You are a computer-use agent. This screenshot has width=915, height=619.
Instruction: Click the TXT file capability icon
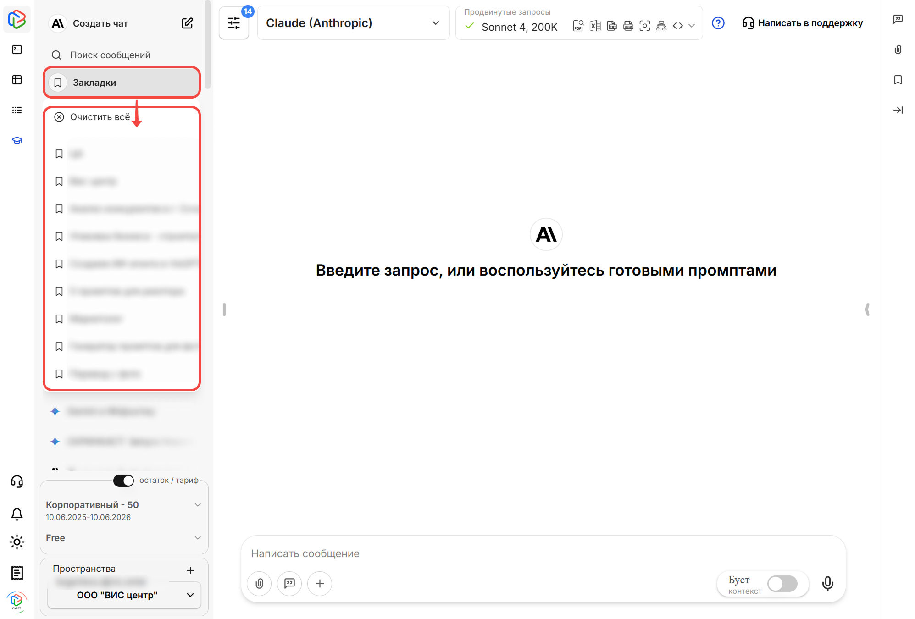(612, 26)
